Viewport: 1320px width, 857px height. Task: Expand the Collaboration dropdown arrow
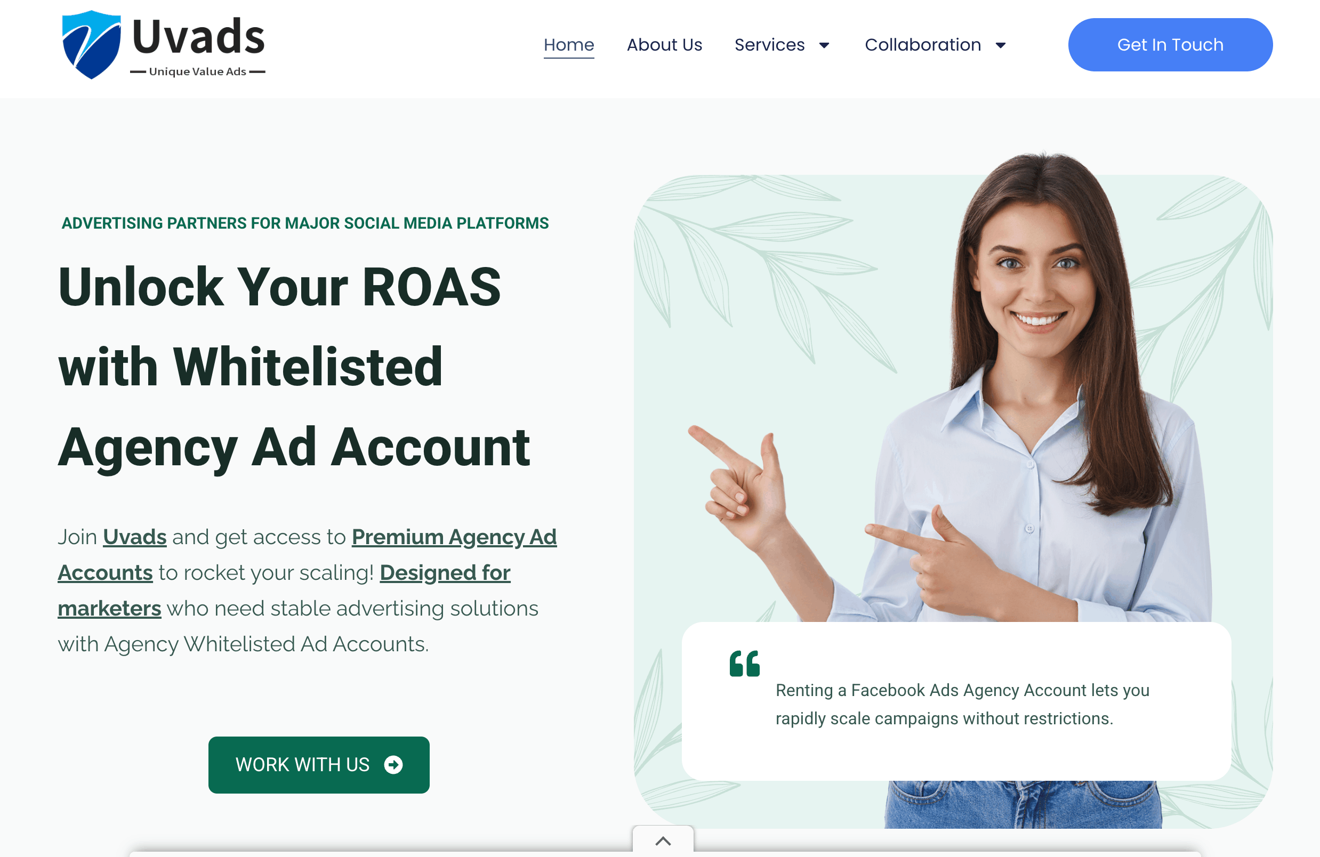point(1001,45)
